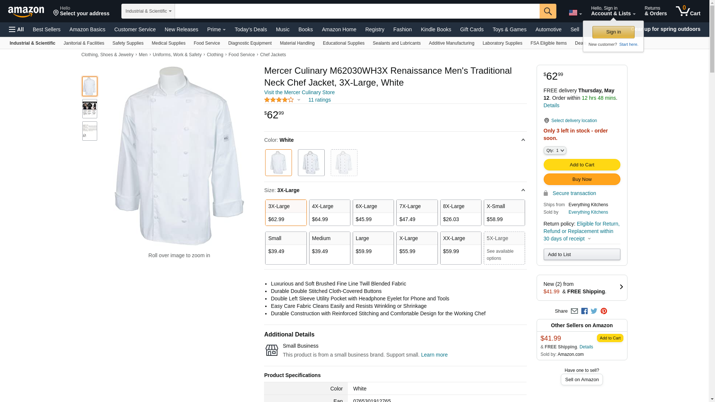Pick the X-Small size option

coord(504,213)
